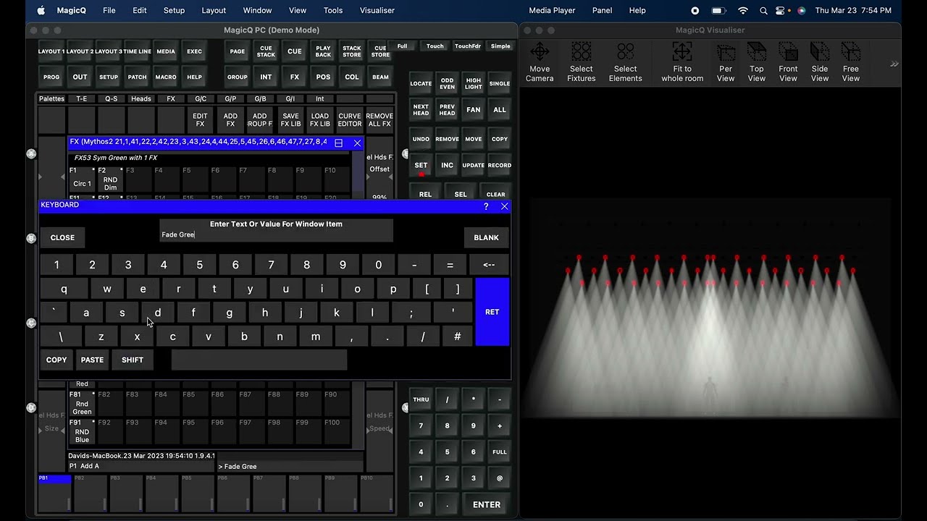Click the LOCATE button
The image size is (927, 521).
[x=421, y=83]
